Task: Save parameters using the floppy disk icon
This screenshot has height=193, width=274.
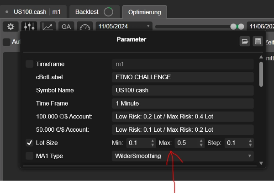Action: pyautogui.click(x=258, y=41)
